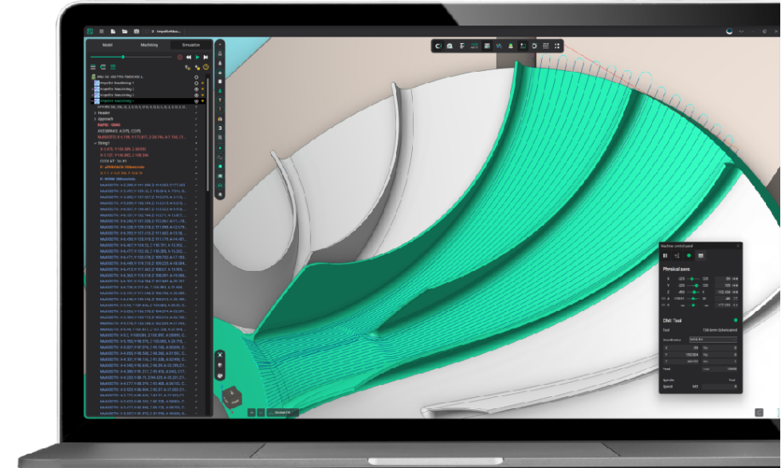781x468 pixels.
Task: Expand the Header tree node
Action: [96, 112]
